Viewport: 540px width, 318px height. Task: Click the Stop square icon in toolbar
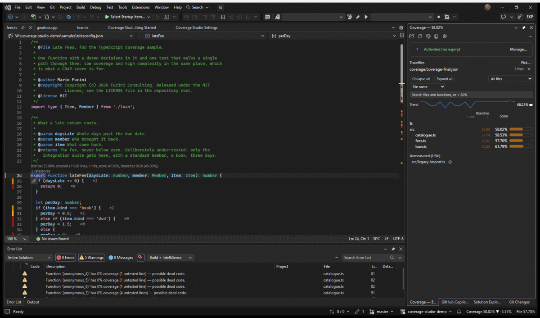(x=438, y=17)
